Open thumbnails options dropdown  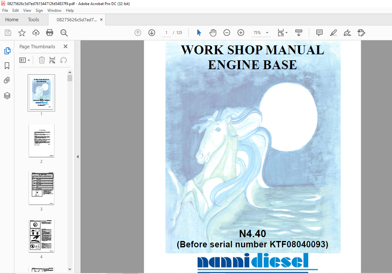tap(25, 60)
